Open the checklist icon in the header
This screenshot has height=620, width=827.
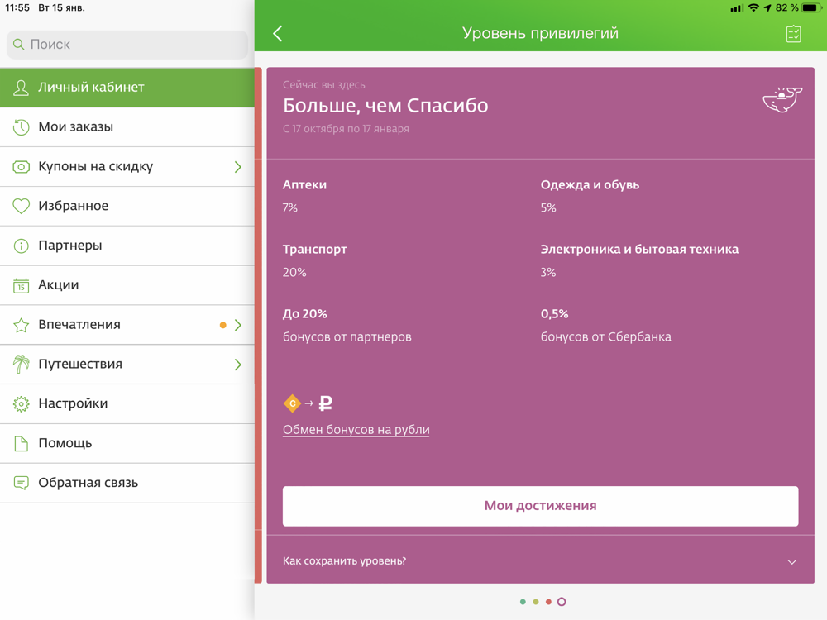793,34
